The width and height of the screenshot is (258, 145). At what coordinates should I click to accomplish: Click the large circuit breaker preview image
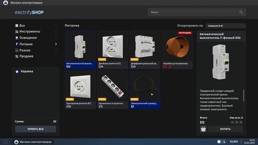coord(221,62)
